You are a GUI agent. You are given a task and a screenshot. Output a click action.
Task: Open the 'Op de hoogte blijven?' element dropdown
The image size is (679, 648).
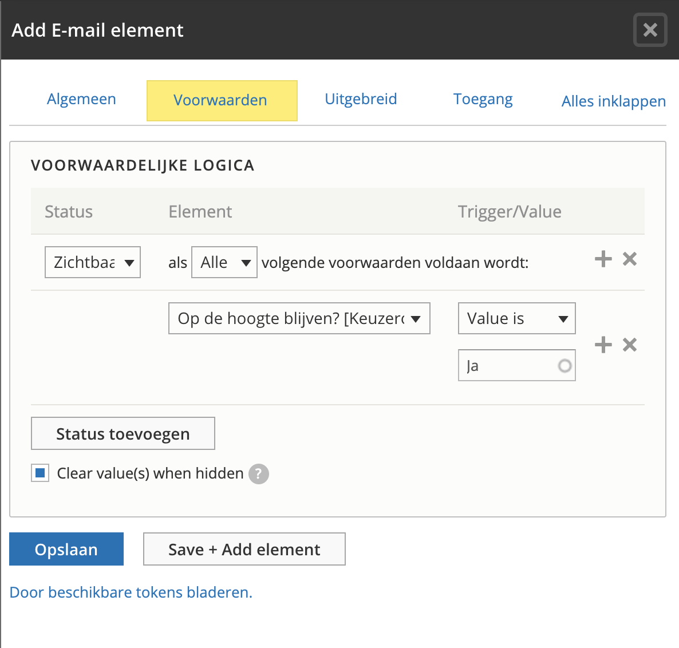[299, 318]
